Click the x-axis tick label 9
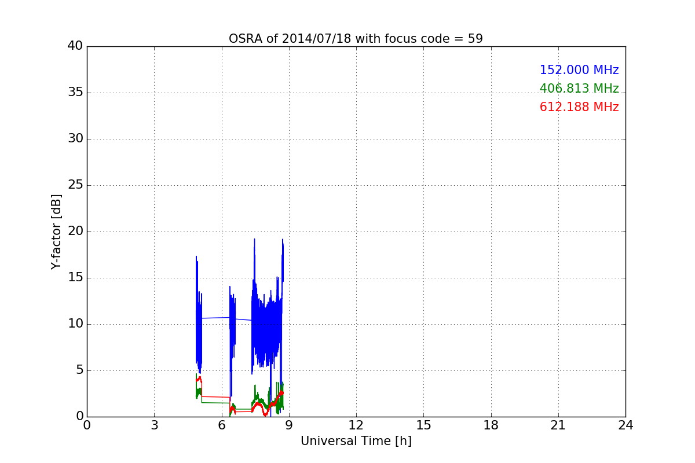695x463 pixels. tap(289, 425)
